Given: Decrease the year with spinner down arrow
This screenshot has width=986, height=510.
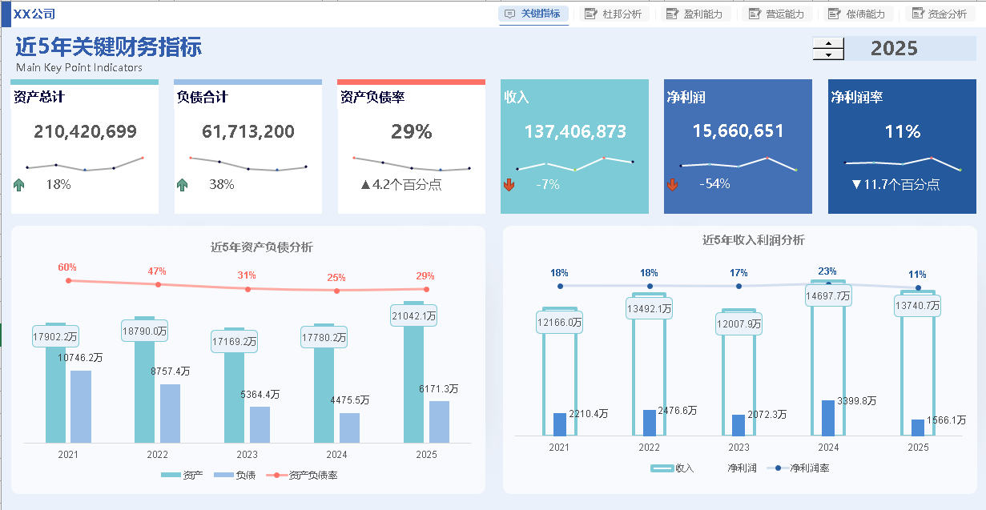Looking at the screenshot, I should (828, 54).
